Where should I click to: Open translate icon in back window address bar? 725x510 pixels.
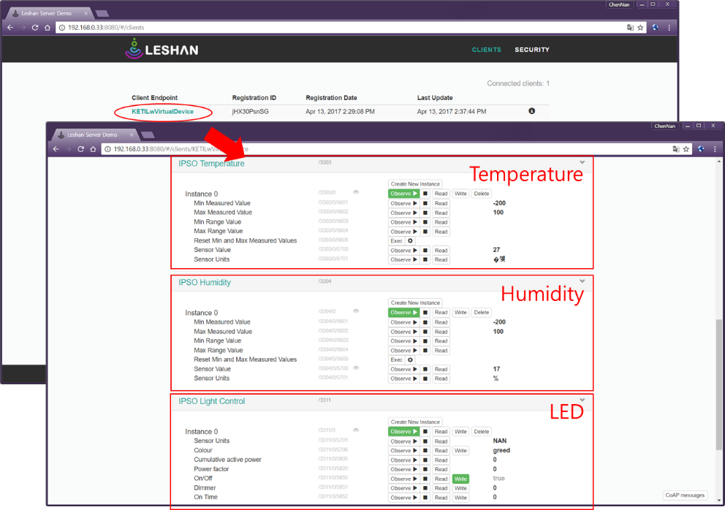630,28
